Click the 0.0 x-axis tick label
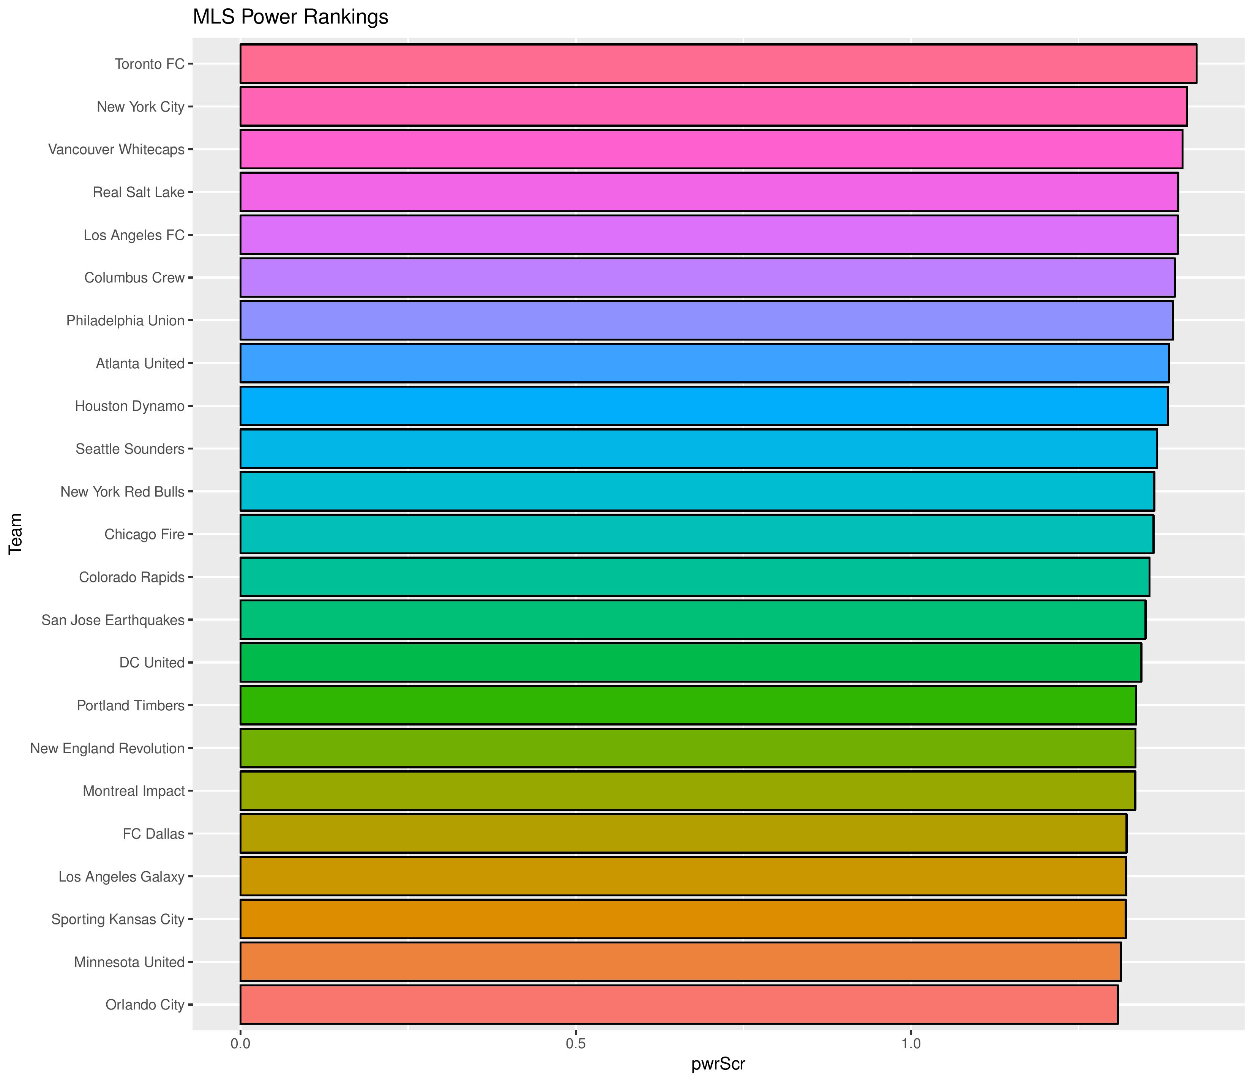The width and height of the screenshot is (1253, 1082). [x=241, y=1043]
